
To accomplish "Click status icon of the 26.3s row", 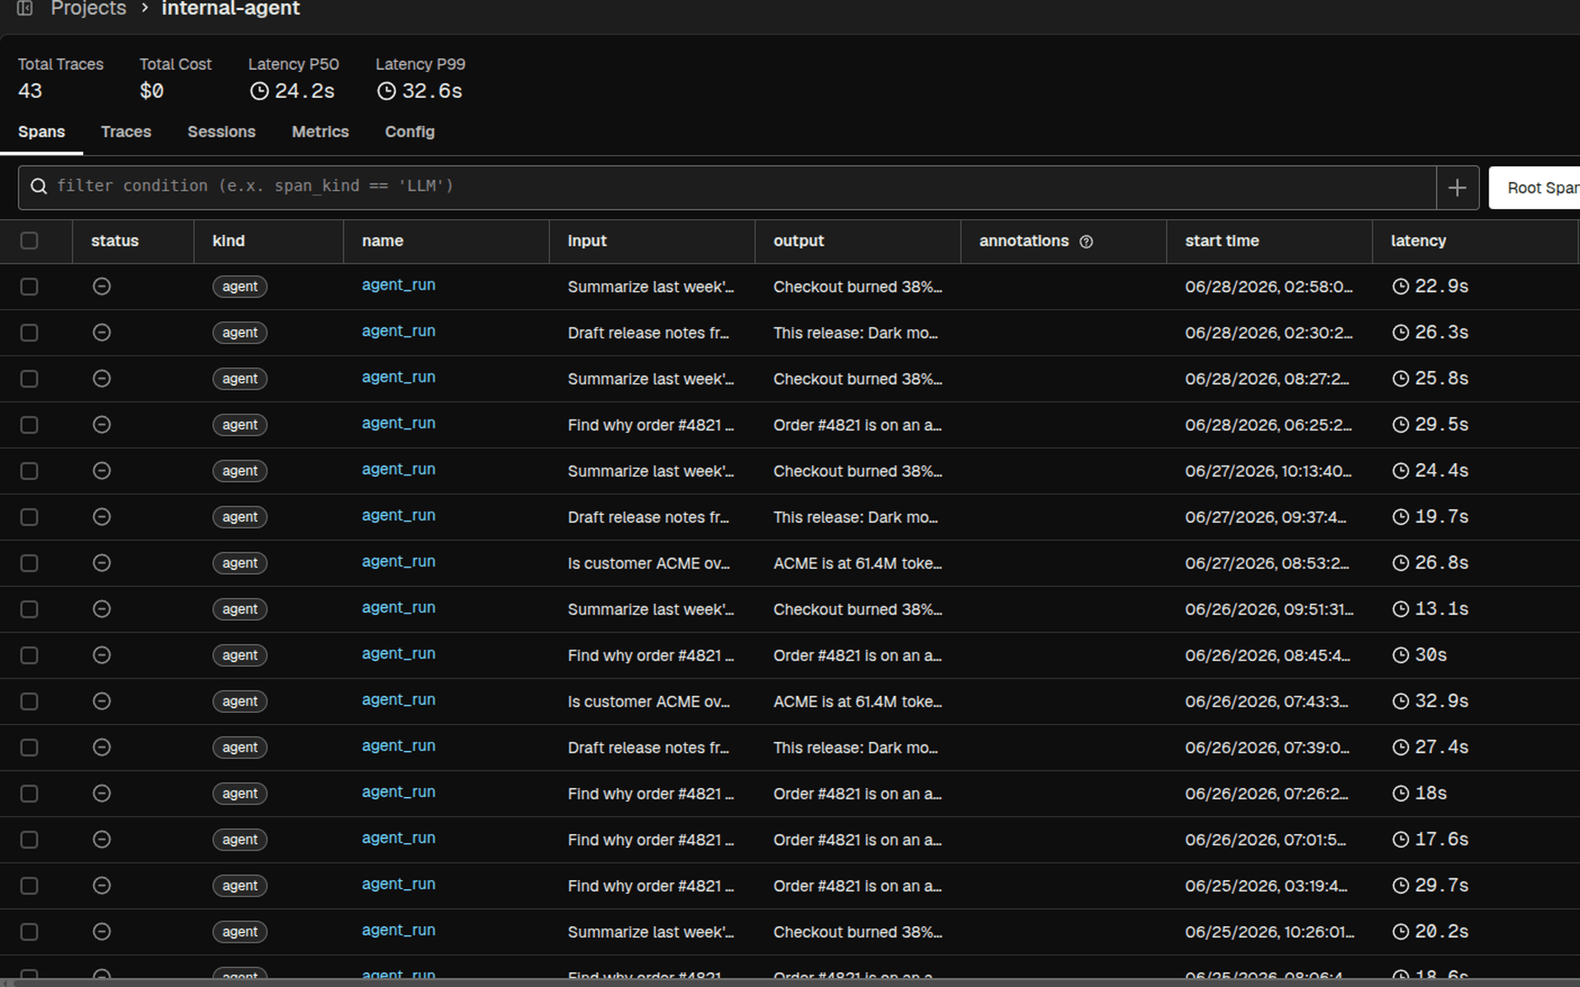I will (101, 332).
